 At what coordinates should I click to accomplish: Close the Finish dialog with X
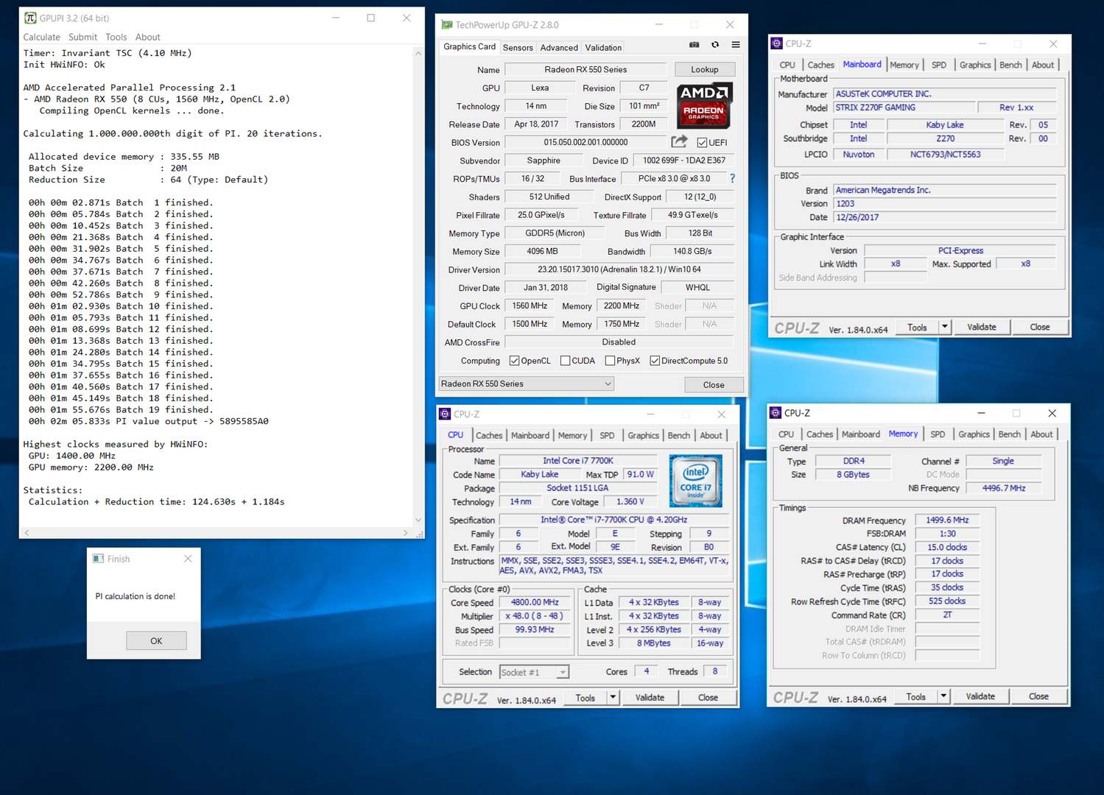[188, 559]
